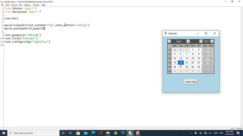Click the taskbar search box
This screenshot has width=243, height=136.
(33, 133)
